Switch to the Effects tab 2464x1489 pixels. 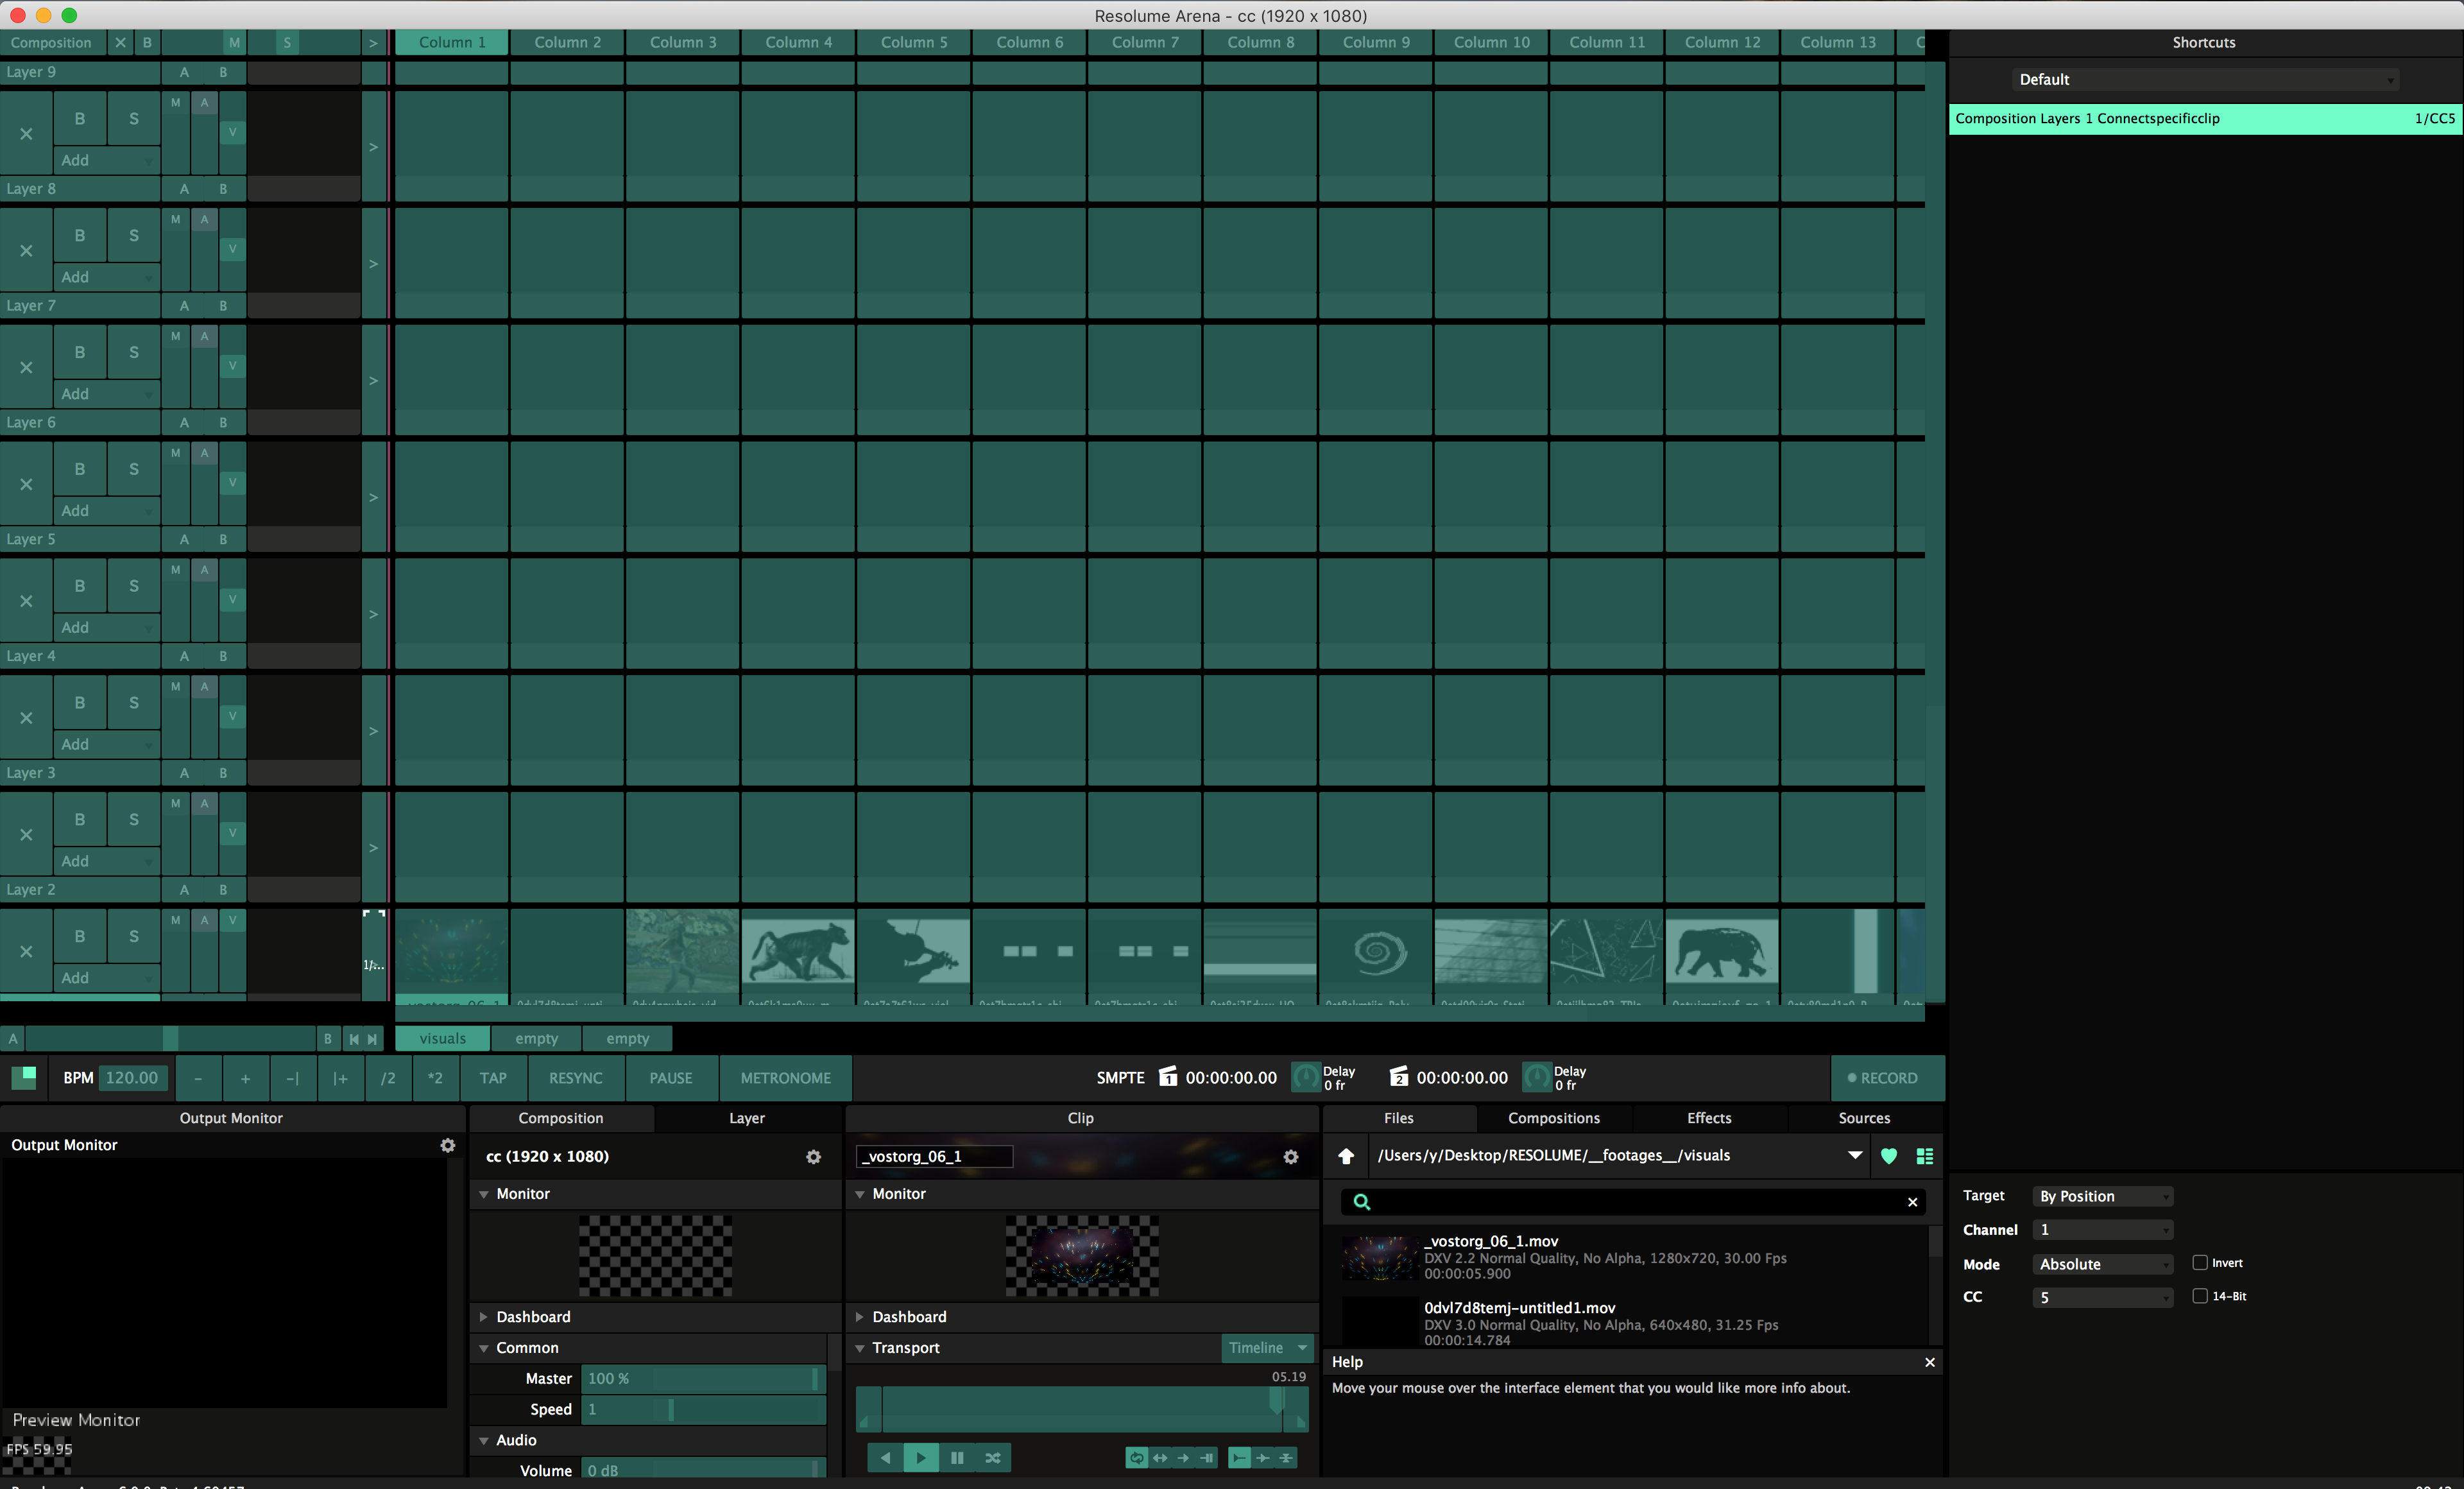click(x=1708, y=1118)
